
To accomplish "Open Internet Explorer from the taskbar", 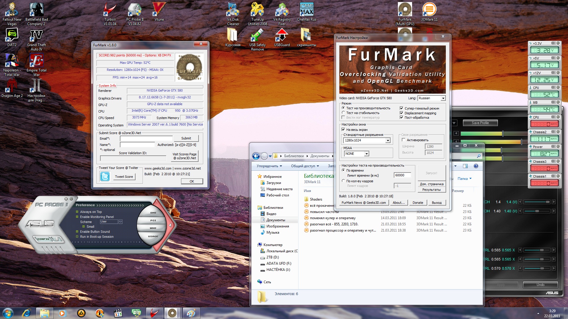I will click(27, 313).
